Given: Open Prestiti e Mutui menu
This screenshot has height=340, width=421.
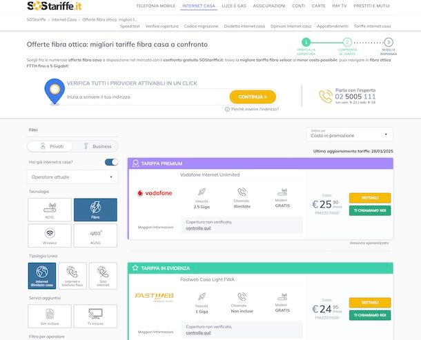Looking at the screenshot, I should tap(371, 6).
